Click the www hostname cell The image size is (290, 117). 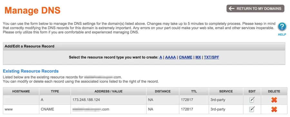(x=21, y=109)
